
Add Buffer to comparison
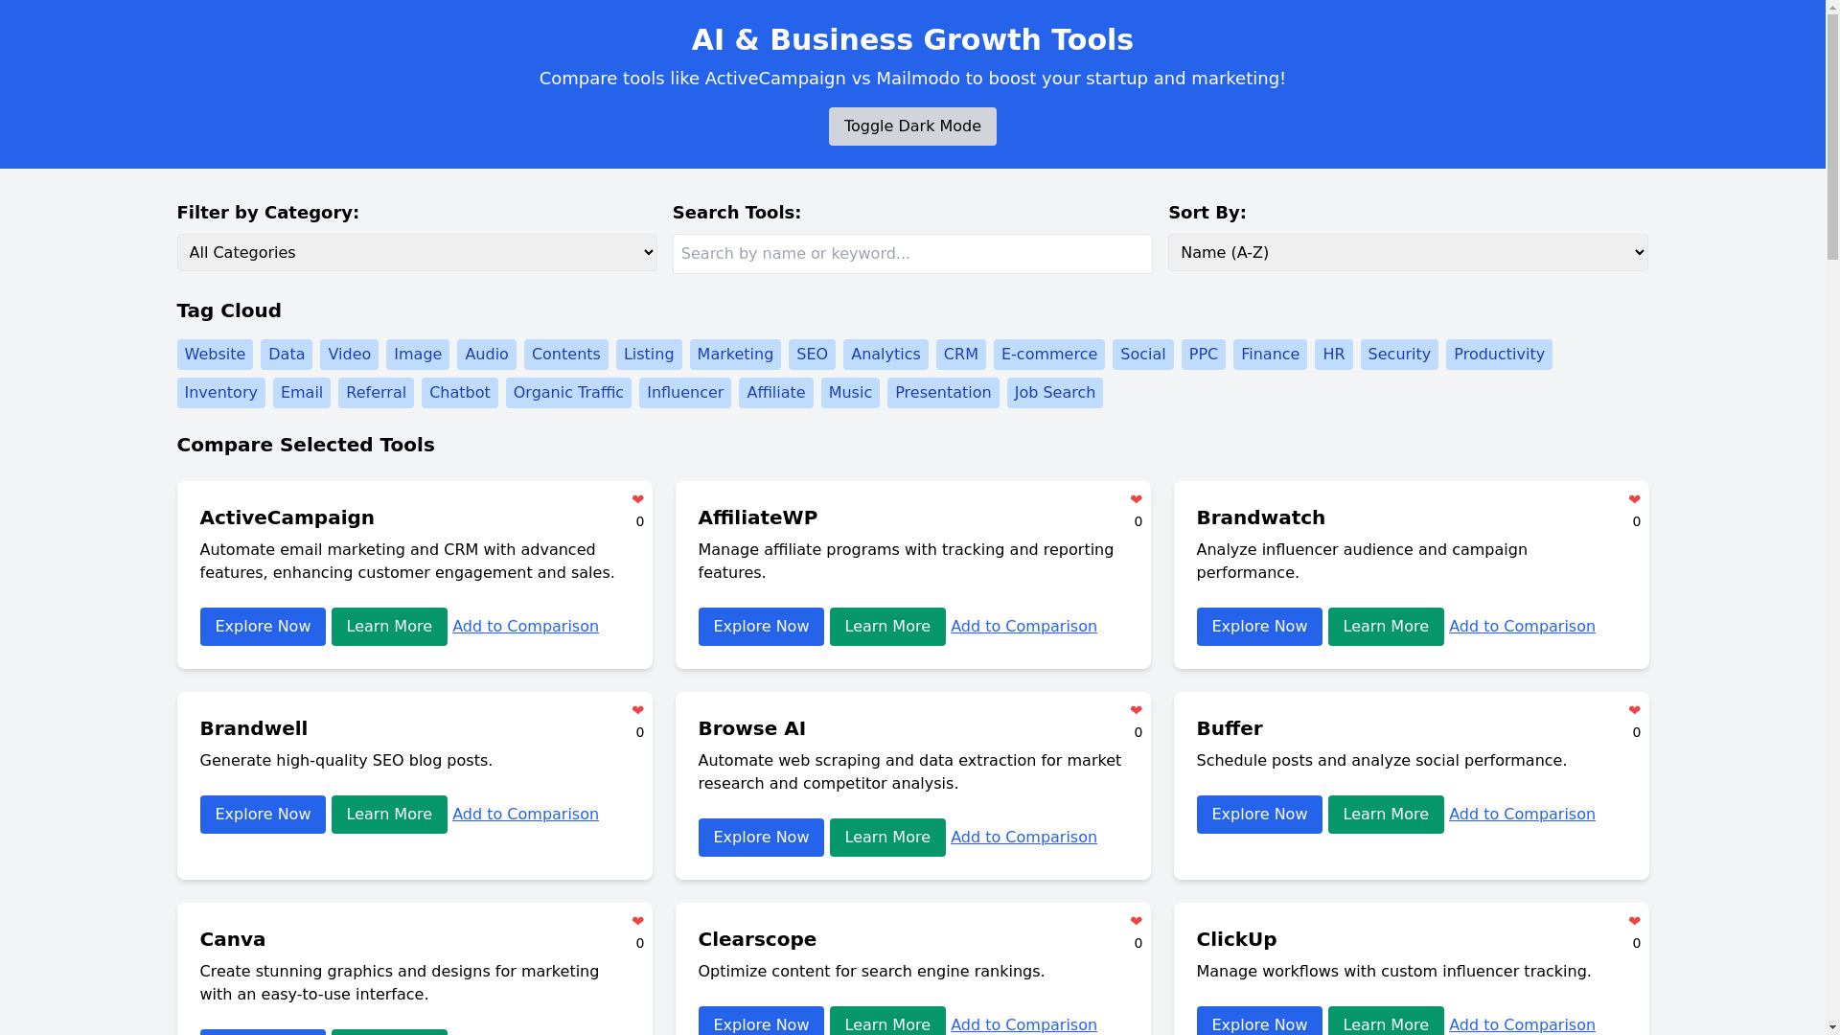(1522, 815)
